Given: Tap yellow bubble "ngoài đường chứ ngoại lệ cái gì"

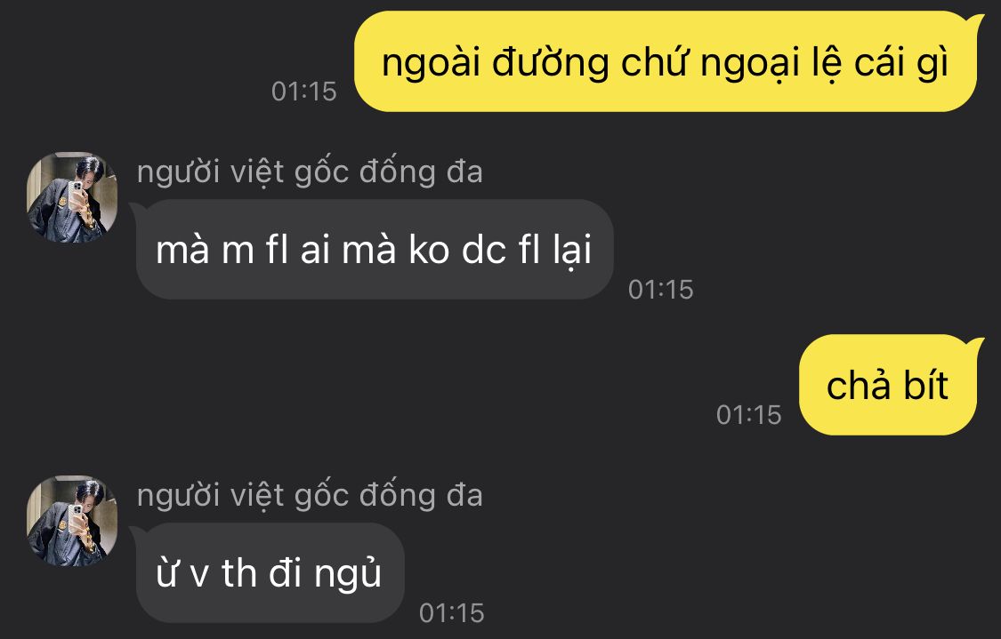Looking at the screenshot, I should 666,62.
